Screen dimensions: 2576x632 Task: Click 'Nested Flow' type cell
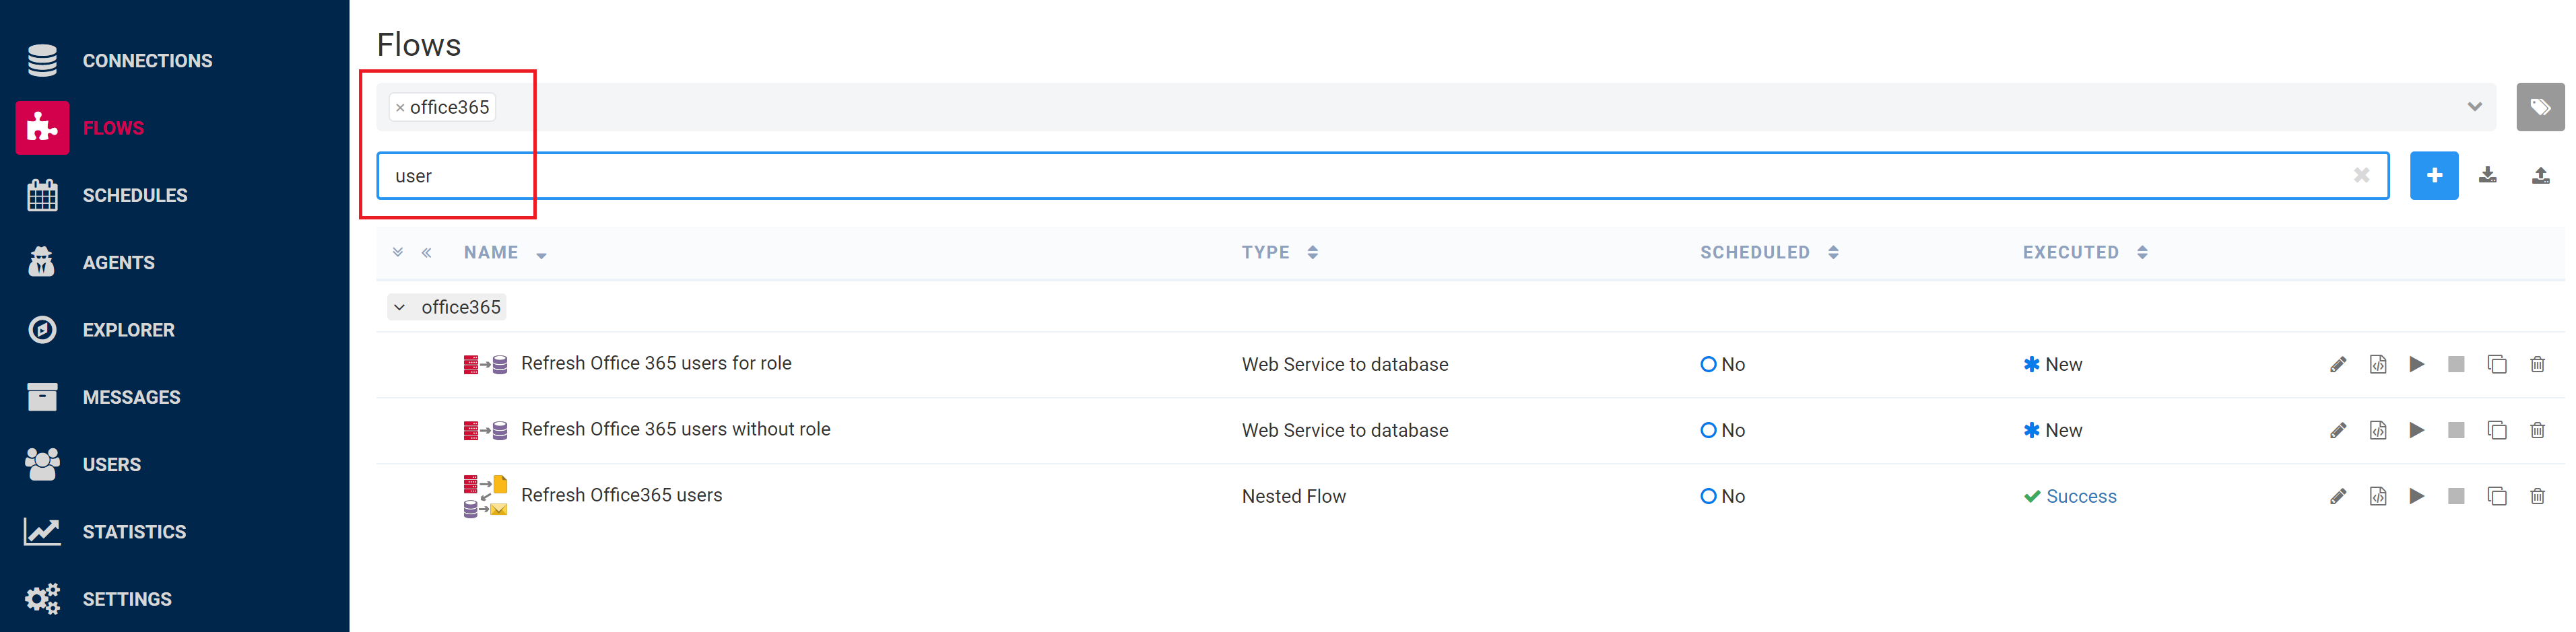pyautogui.click(x=1294, y=497)
